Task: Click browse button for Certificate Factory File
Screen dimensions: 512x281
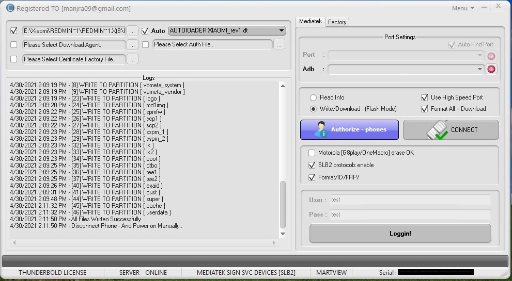Action: pyautogui.click(x=133, y=59)
